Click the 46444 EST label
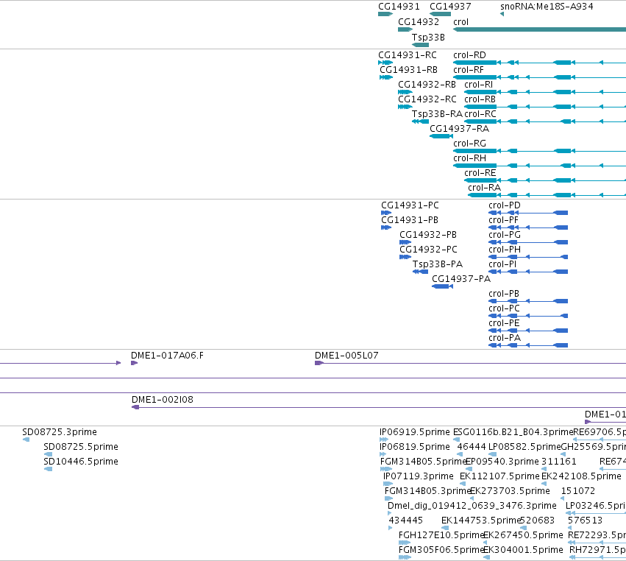The image size is (626, 561). (x=472, y=447)
